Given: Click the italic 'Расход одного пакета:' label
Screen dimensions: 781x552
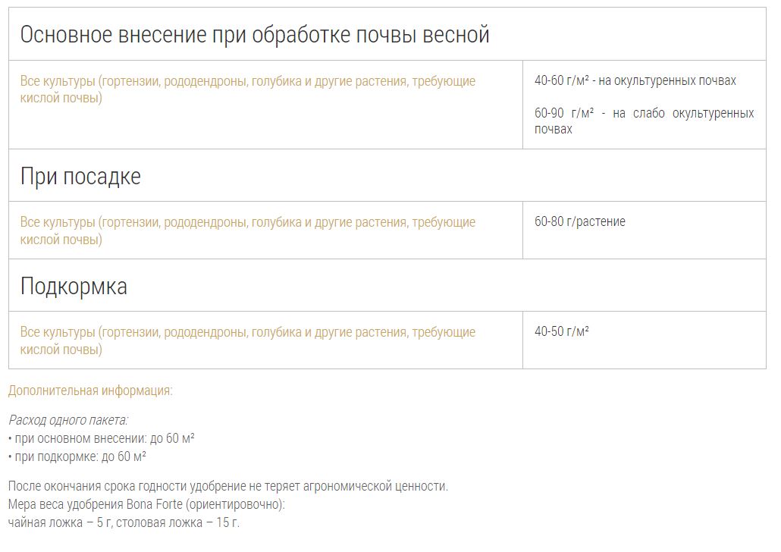Looking at the screenshot, I should (x=68, y=420).
